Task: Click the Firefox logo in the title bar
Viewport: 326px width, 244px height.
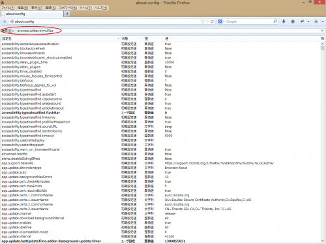Action: click(3, 3)
